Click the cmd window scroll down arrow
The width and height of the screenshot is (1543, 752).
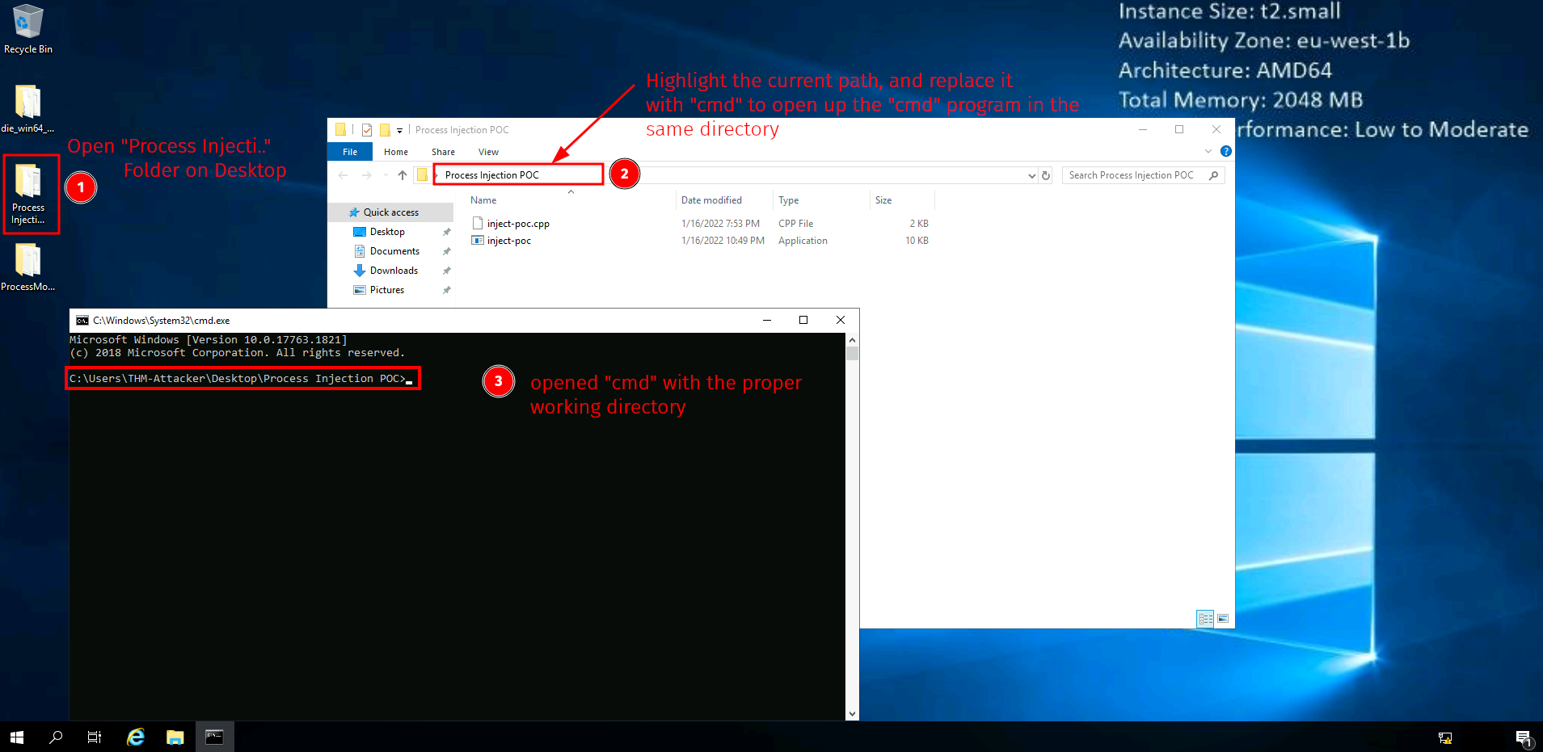tap(852, 713)
